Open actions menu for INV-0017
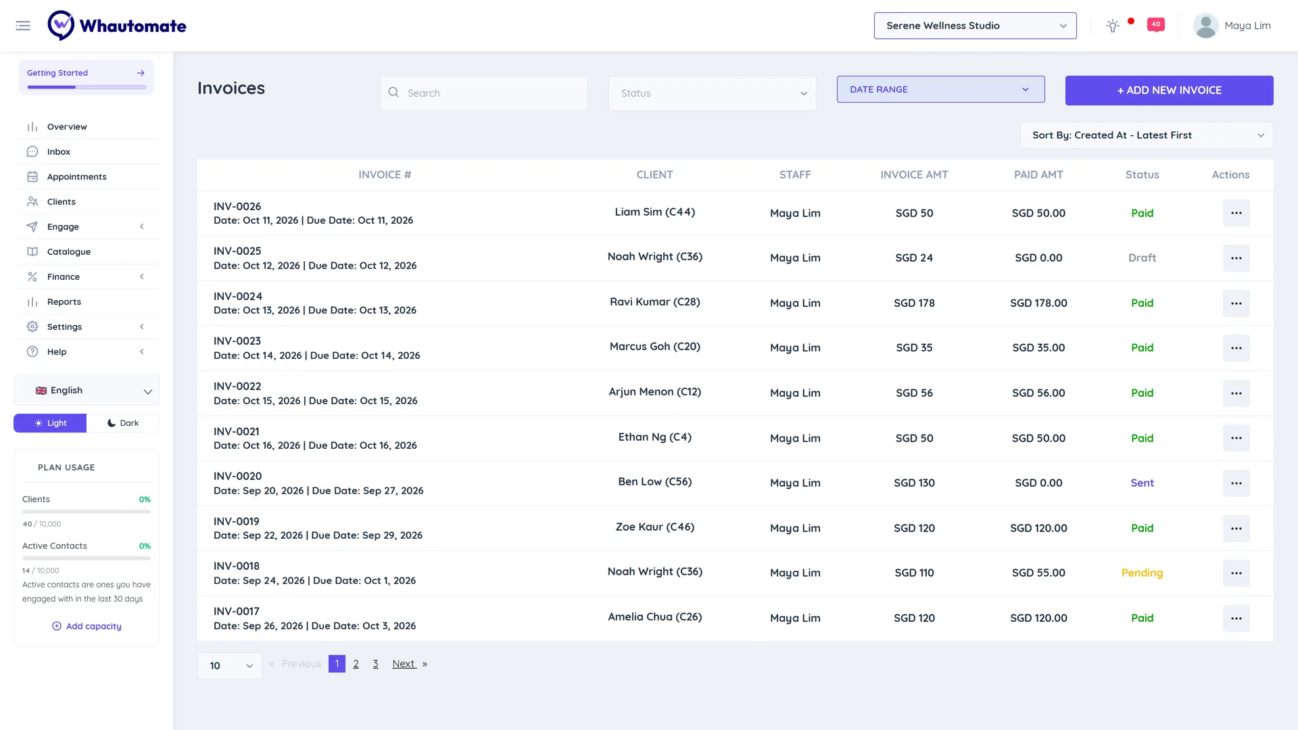 coord(1236,618)
